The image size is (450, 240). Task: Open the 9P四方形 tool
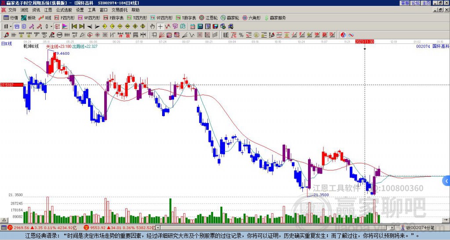(89, 18)
